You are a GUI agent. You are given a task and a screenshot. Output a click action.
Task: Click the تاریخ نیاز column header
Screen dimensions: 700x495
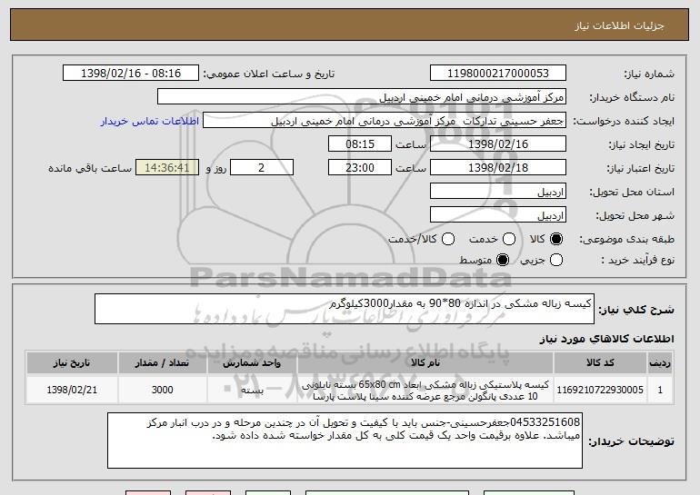coord(72,363)
